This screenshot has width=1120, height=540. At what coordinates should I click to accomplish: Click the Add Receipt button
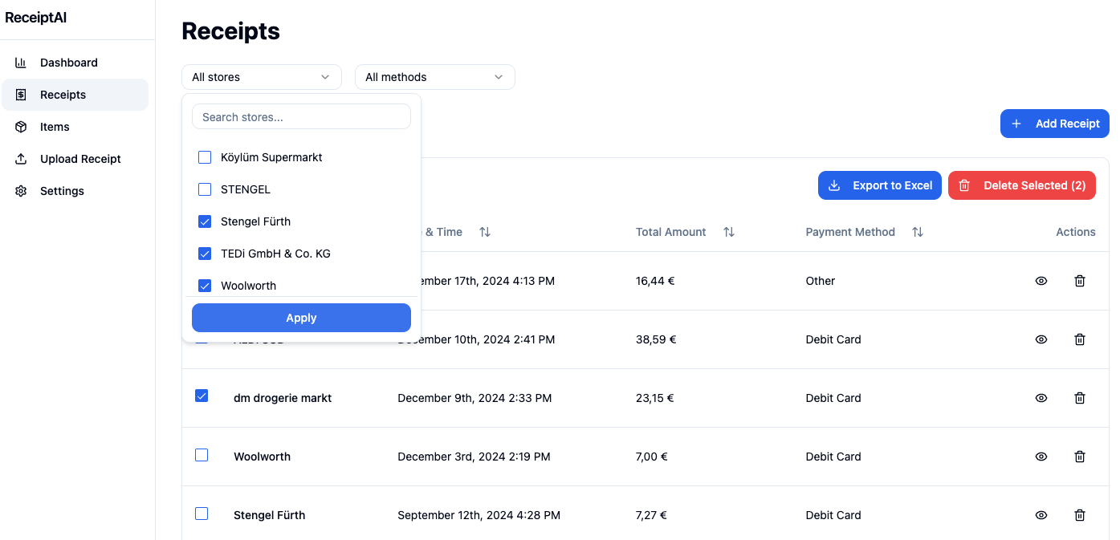pos(1055,124)
